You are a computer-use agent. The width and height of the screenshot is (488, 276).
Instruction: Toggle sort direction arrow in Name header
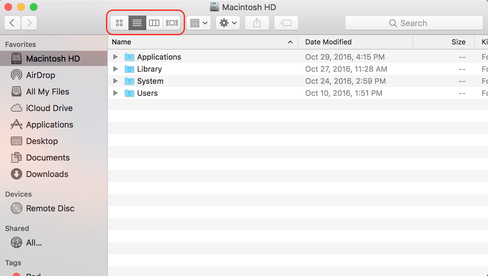coord(290,42)
